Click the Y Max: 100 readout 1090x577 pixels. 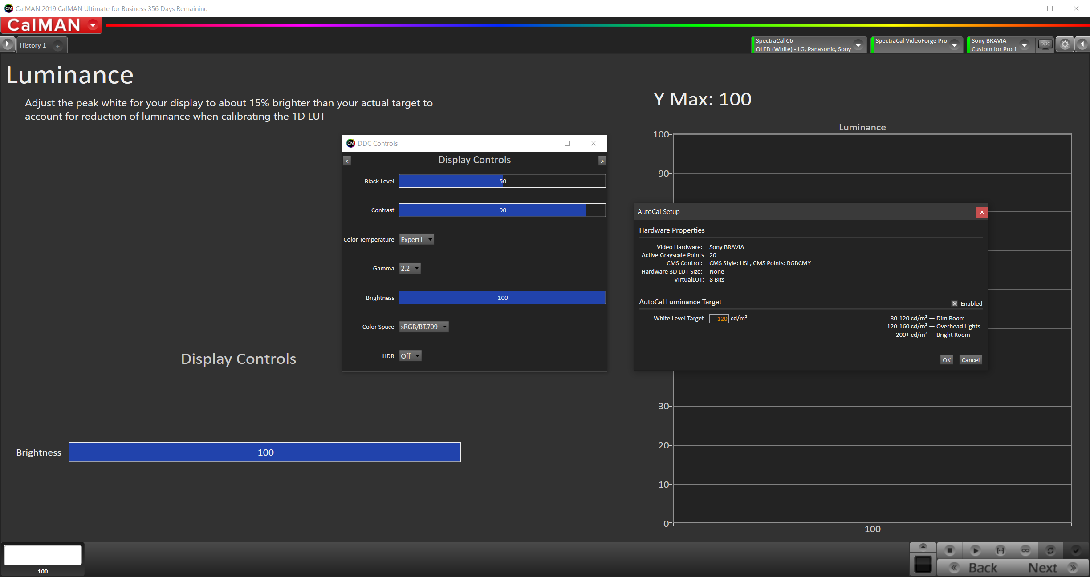point(702,99)
